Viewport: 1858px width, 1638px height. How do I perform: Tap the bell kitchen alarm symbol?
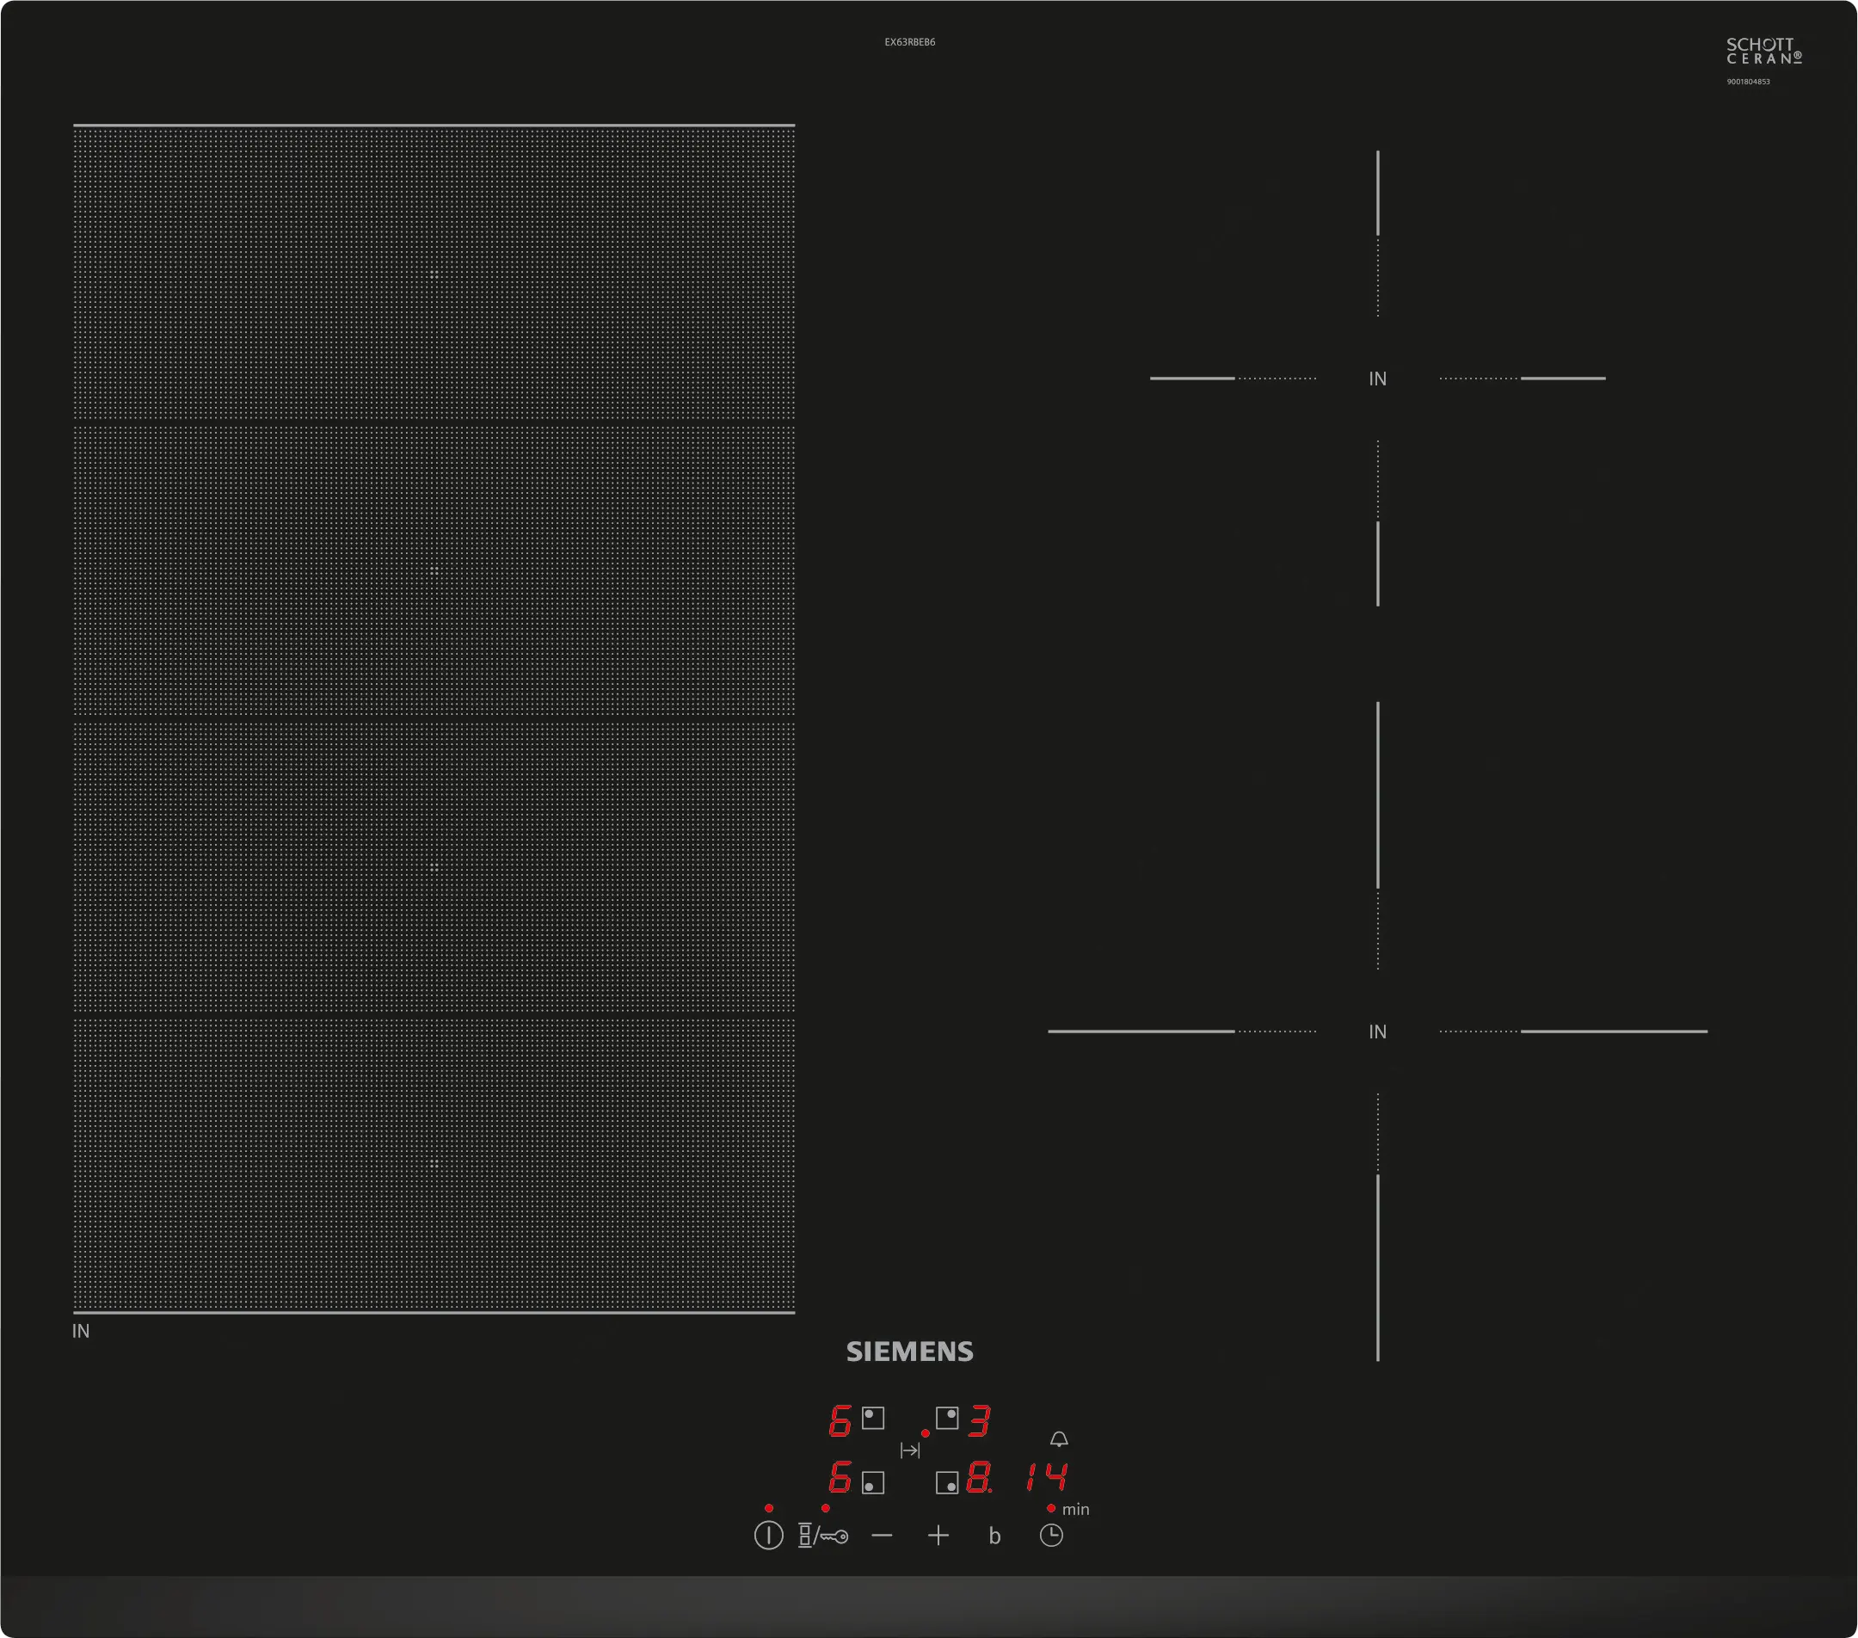tap(1059, 1439)
